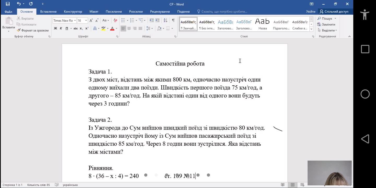
Task: Click the Save icon in title bar
Action: [x=8, y=4]
